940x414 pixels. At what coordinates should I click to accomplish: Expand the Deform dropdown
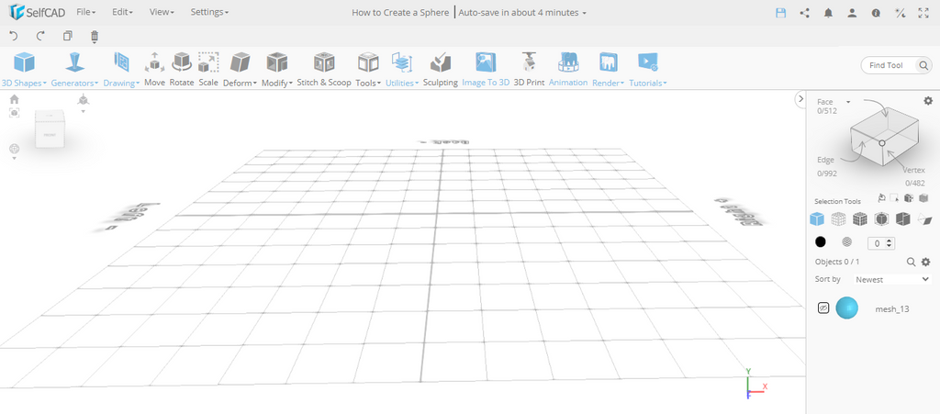click(x=240, y=84)
